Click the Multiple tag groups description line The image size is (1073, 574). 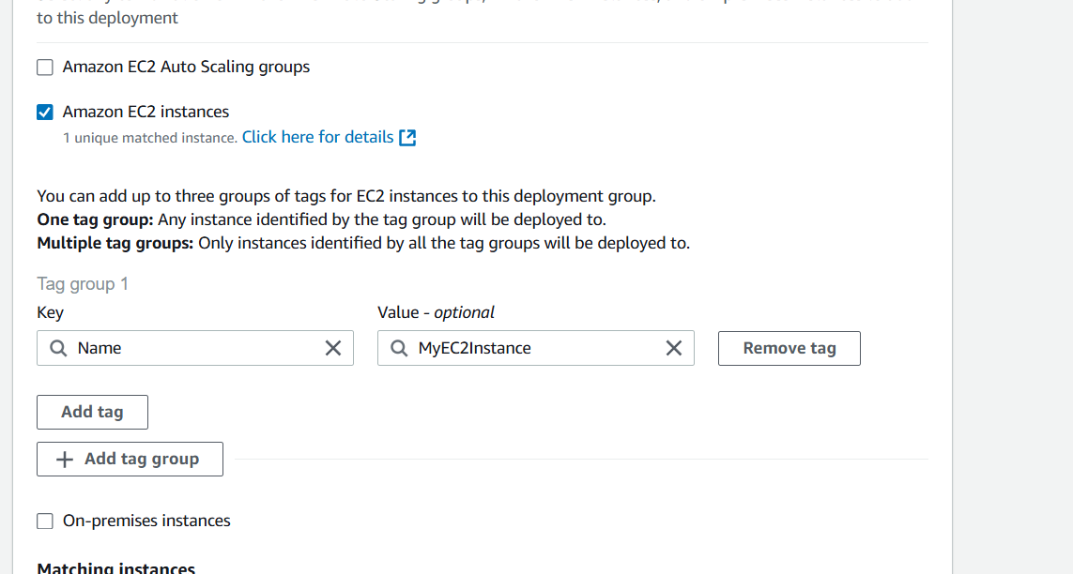point(363,243)
